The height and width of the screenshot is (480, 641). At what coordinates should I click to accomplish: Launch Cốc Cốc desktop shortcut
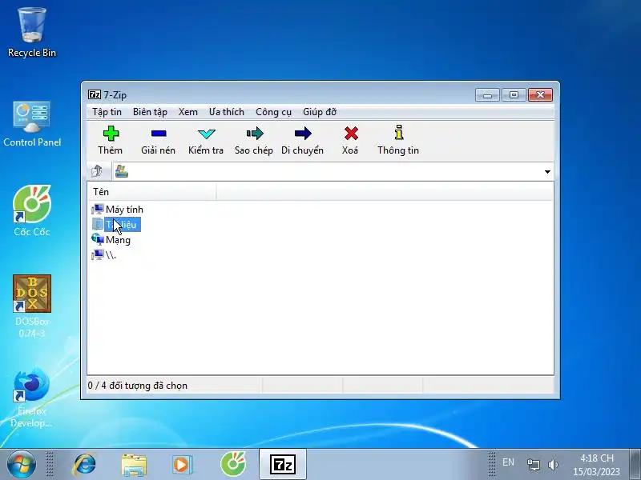(x=32, y=210)
